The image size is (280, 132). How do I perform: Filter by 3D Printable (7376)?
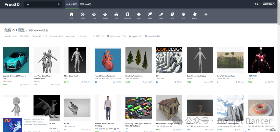pyautogui.click(x=116, y=36)
